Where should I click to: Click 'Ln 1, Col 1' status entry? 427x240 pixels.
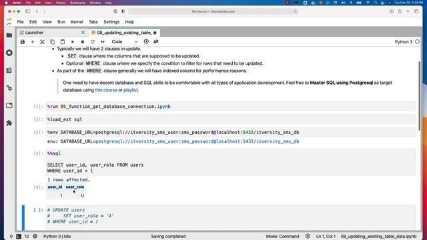point(326,237)
